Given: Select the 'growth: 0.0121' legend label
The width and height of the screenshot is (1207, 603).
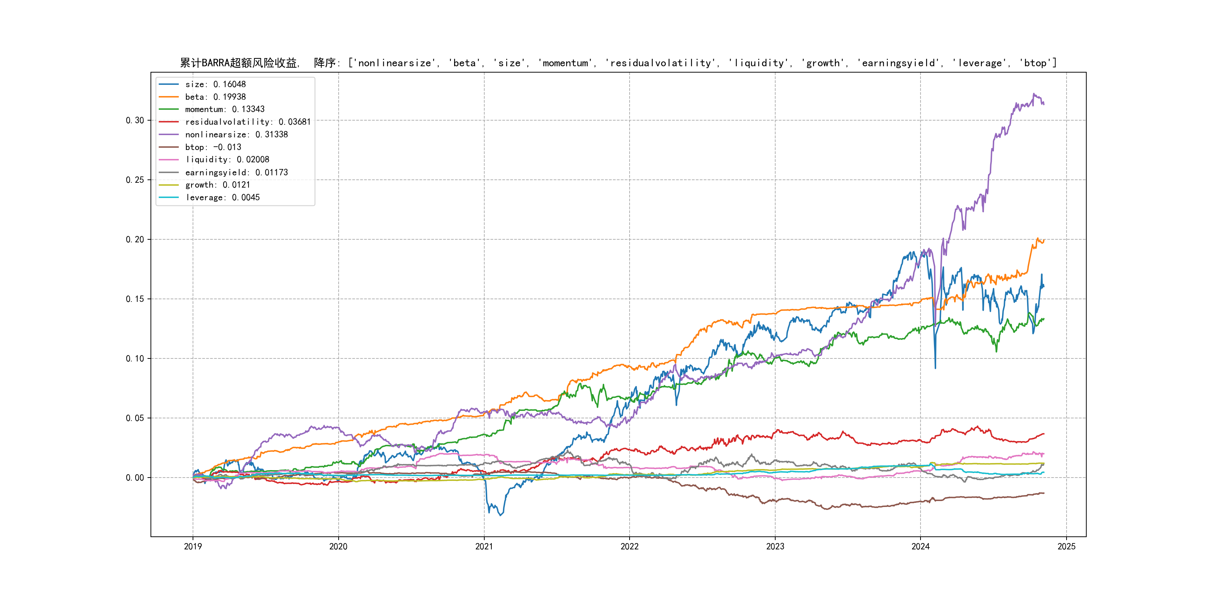Looking at the screenshot, I should coord(218,185).
